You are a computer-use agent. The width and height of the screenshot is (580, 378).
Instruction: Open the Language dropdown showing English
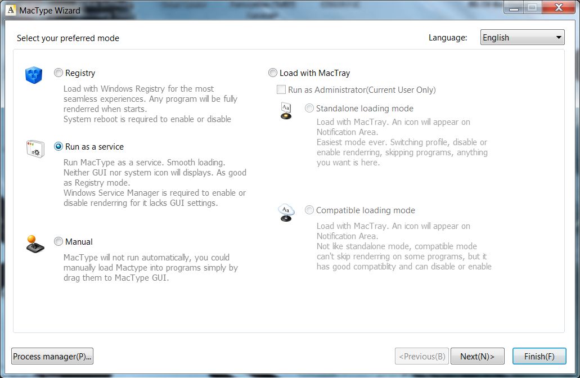522,37
